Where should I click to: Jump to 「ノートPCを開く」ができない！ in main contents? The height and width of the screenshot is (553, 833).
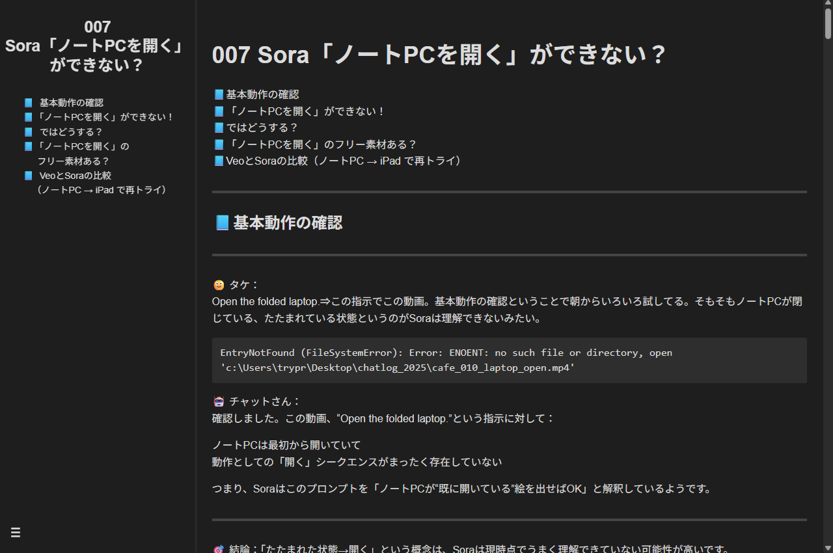306,111
